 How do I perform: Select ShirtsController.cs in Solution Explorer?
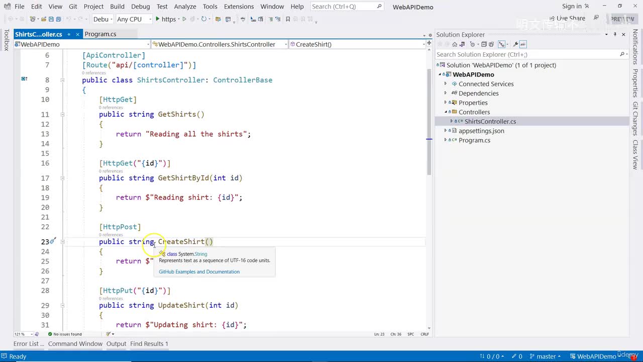pos(490,121)
